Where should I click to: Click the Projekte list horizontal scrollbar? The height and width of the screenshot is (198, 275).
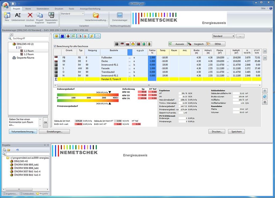19,189
